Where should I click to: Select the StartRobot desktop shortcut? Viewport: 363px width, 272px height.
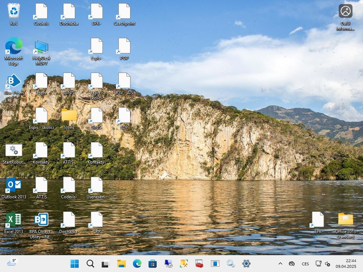point(13,150)
